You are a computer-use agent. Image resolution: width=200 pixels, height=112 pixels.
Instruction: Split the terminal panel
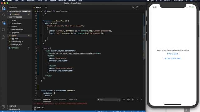[x=128, y=100]
